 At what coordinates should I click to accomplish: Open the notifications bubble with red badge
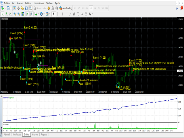(181, 8)
